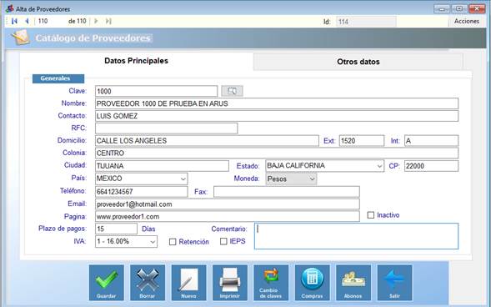Viewport: 491px width, 307px height.
Task: Click the CP postal code field
Action: tap(432, 166)
